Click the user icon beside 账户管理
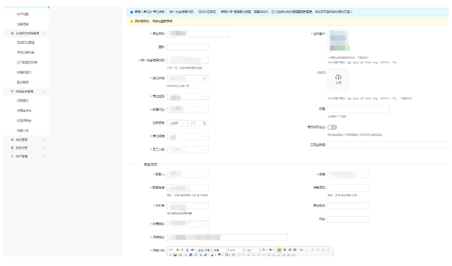Viewport: 452px width, 266px height. [12, 156]
